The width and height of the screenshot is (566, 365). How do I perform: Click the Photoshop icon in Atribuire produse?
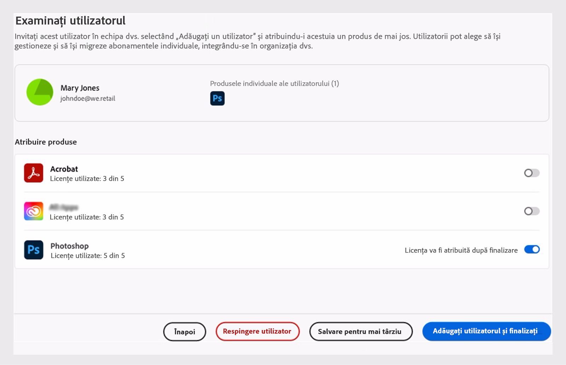34,250
